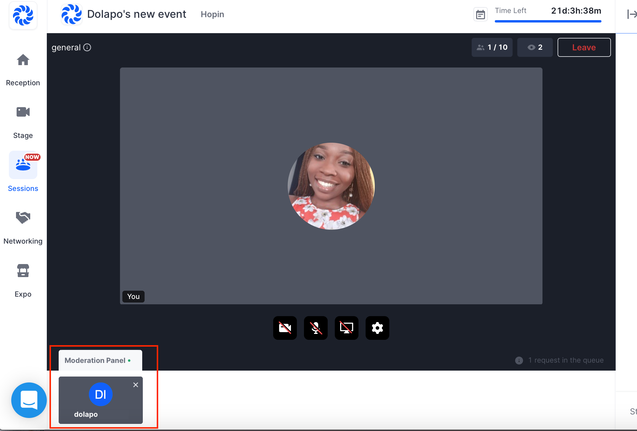Leave the session
Screen dimensions: 637x431
click(584, 47)
